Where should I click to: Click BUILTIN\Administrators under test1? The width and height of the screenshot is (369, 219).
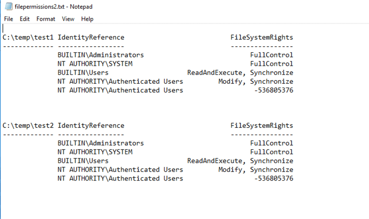(x=100, y=55)
